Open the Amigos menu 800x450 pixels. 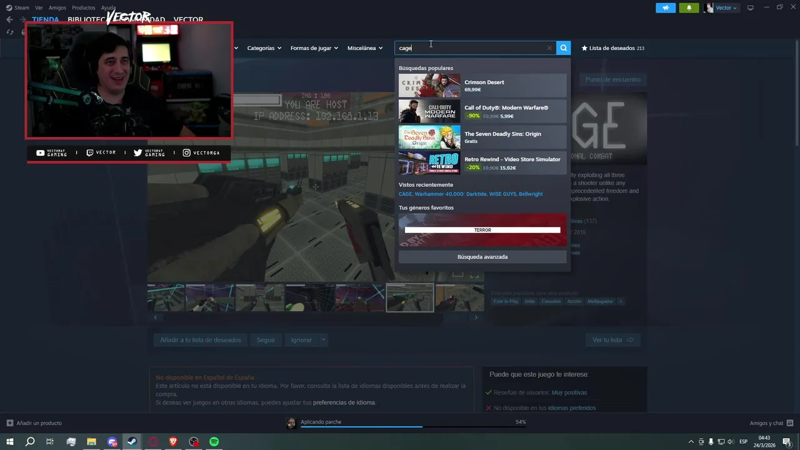(57, 7)
